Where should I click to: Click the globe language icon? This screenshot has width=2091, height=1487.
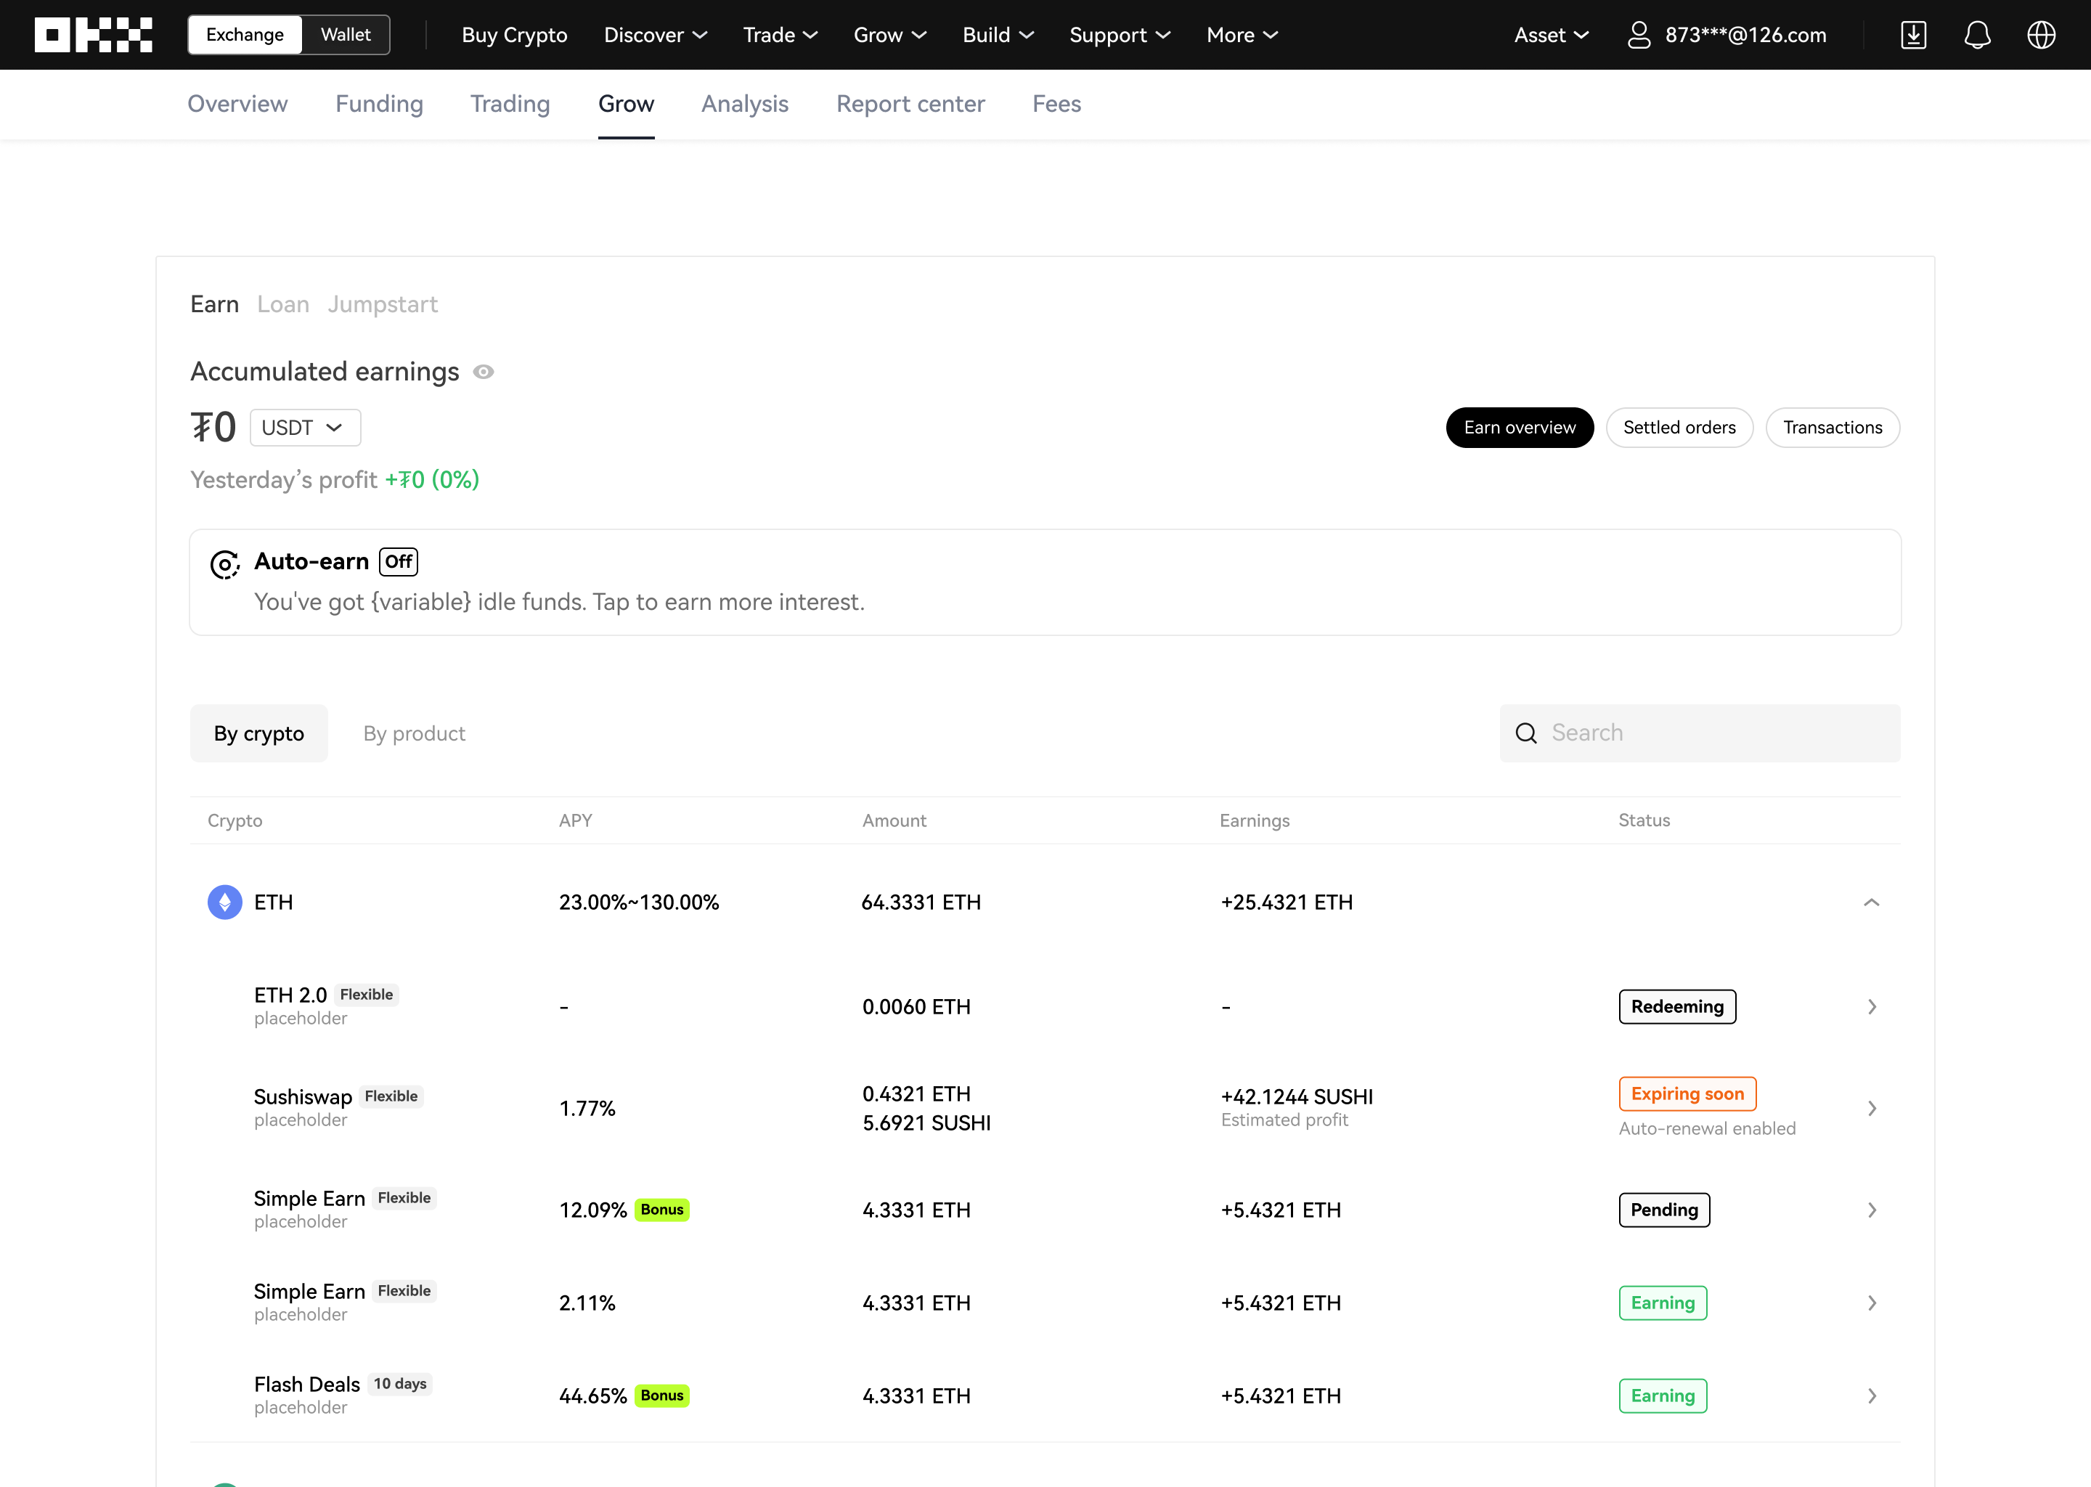[x=2041, y=35]
